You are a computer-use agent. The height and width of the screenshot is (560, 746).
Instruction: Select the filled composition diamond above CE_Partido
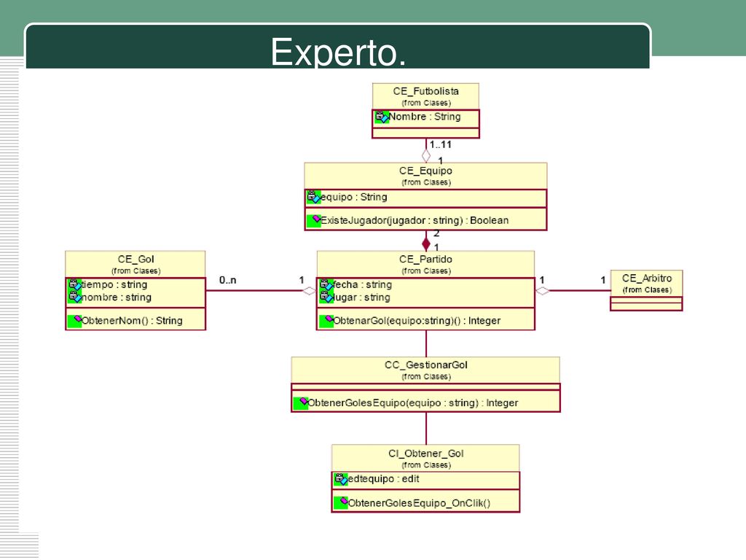(x=425, y=244)
